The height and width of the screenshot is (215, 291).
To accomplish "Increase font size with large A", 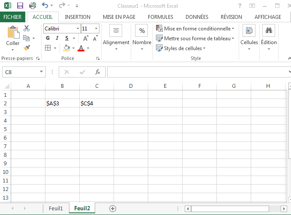I will (86, 38).
